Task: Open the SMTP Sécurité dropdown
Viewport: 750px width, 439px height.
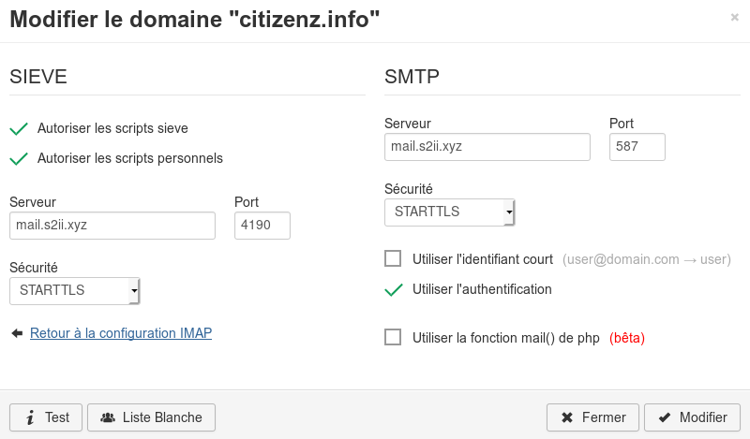Action: pos(450,212)
